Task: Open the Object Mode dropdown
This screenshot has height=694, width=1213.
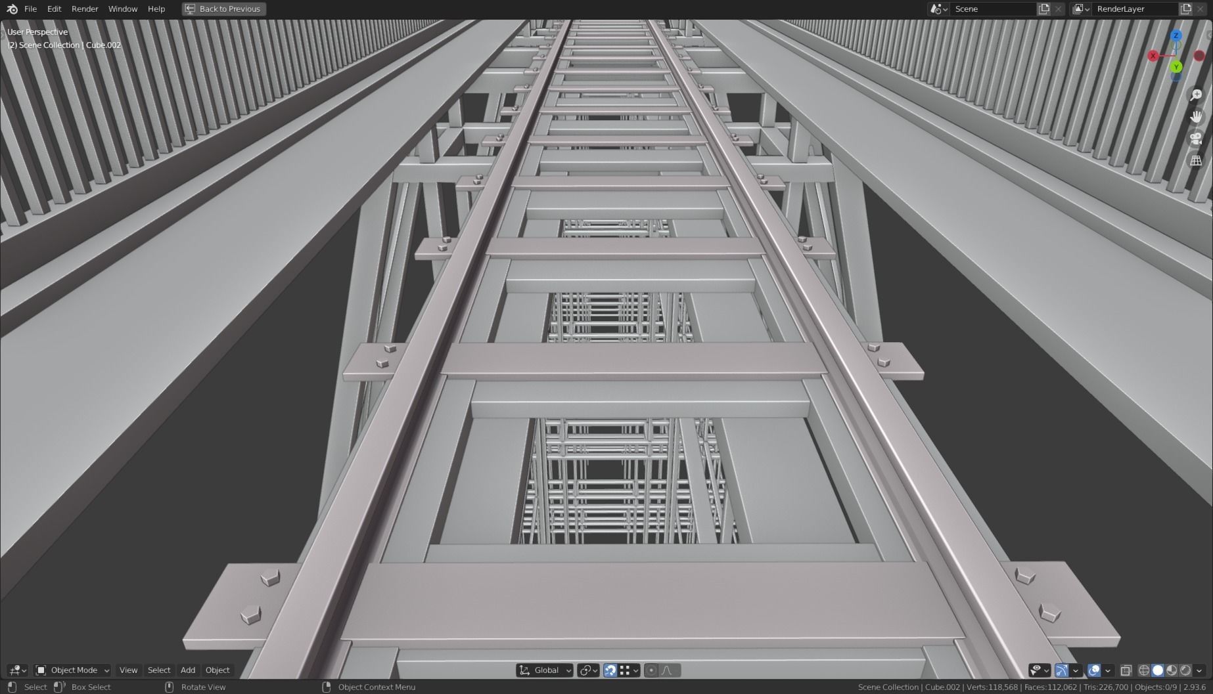Action: pos(72,670)
